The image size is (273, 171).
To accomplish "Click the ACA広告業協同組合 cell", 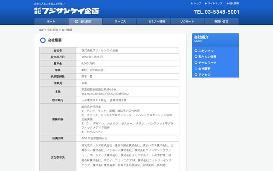I will point(128,138).
